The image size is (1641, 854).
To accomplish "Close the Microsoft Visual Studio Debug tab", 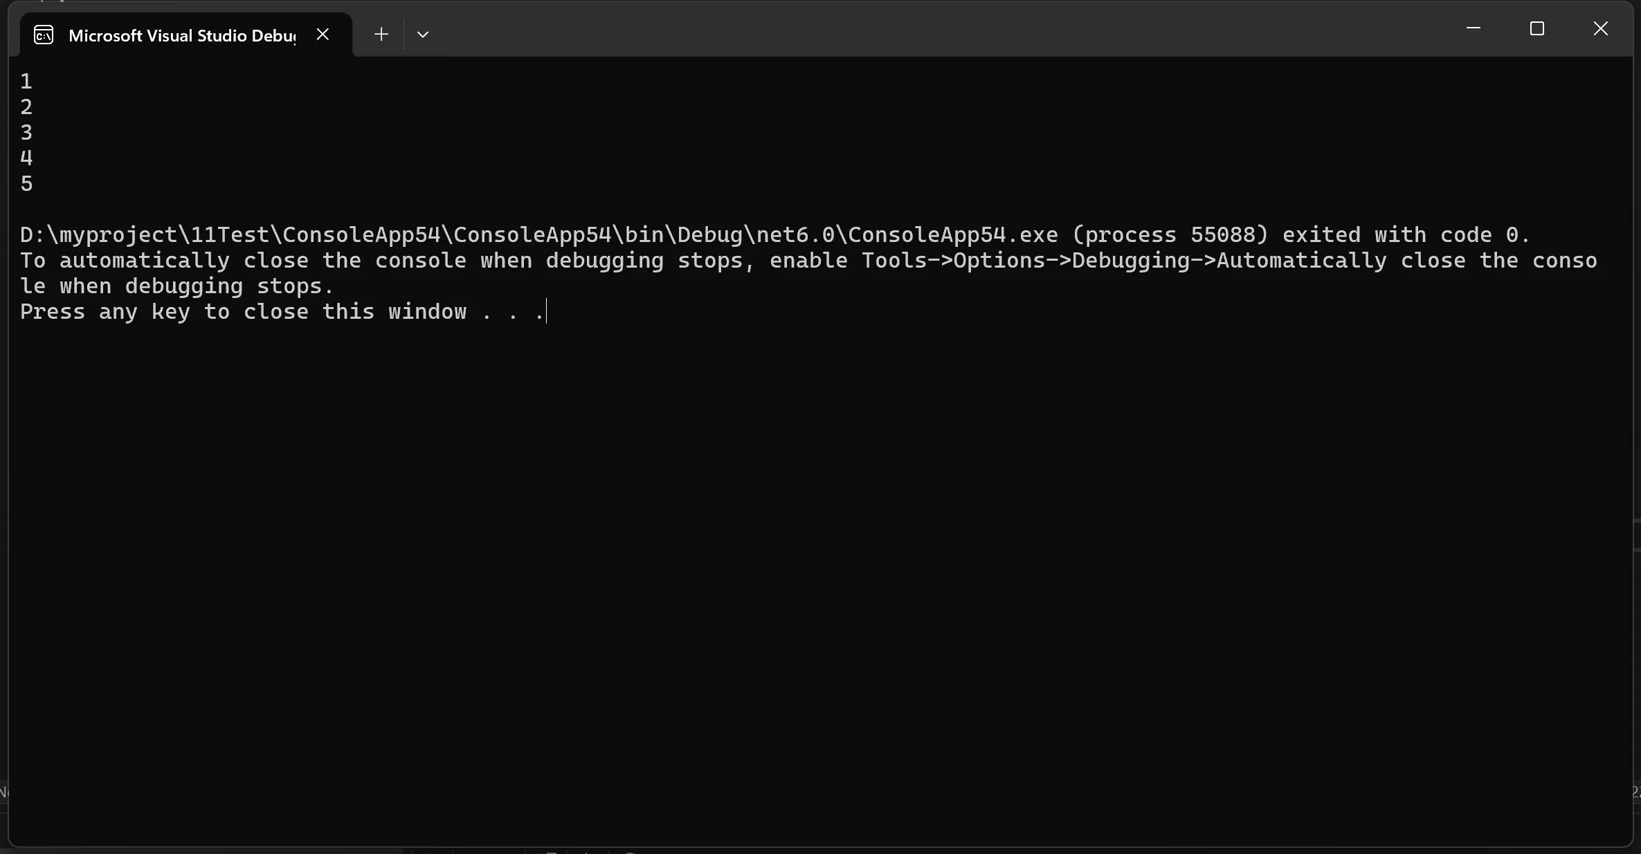I will tap(323, 35).
